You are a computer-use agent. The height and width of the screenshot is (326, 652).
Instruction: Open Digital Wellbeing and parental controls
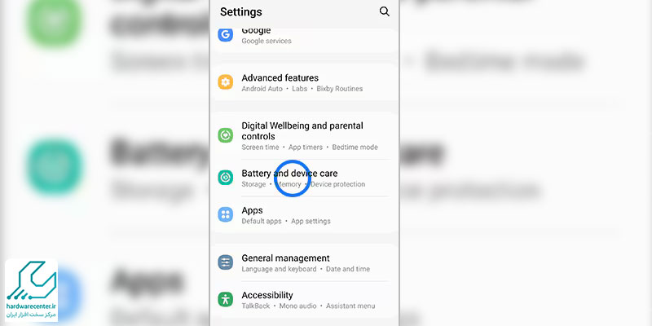point(304,136)
